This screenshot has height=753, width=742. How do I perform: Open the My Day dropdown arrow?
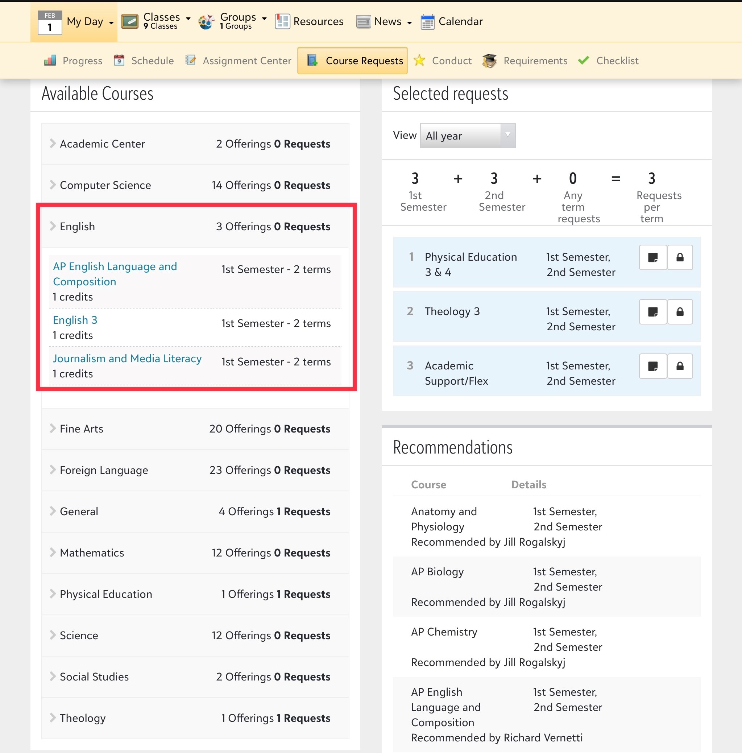pos(111,23)
